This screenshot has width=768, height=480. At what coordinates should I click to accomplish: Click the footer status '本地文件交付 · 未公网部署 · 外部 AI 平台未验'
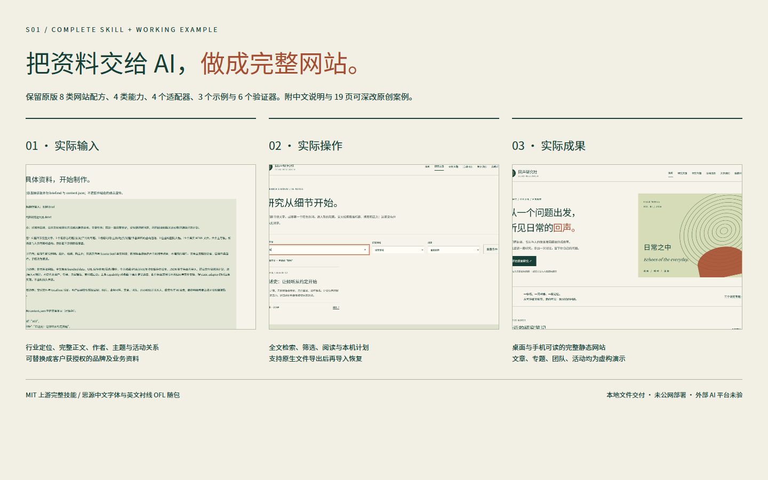pos(674,395)
